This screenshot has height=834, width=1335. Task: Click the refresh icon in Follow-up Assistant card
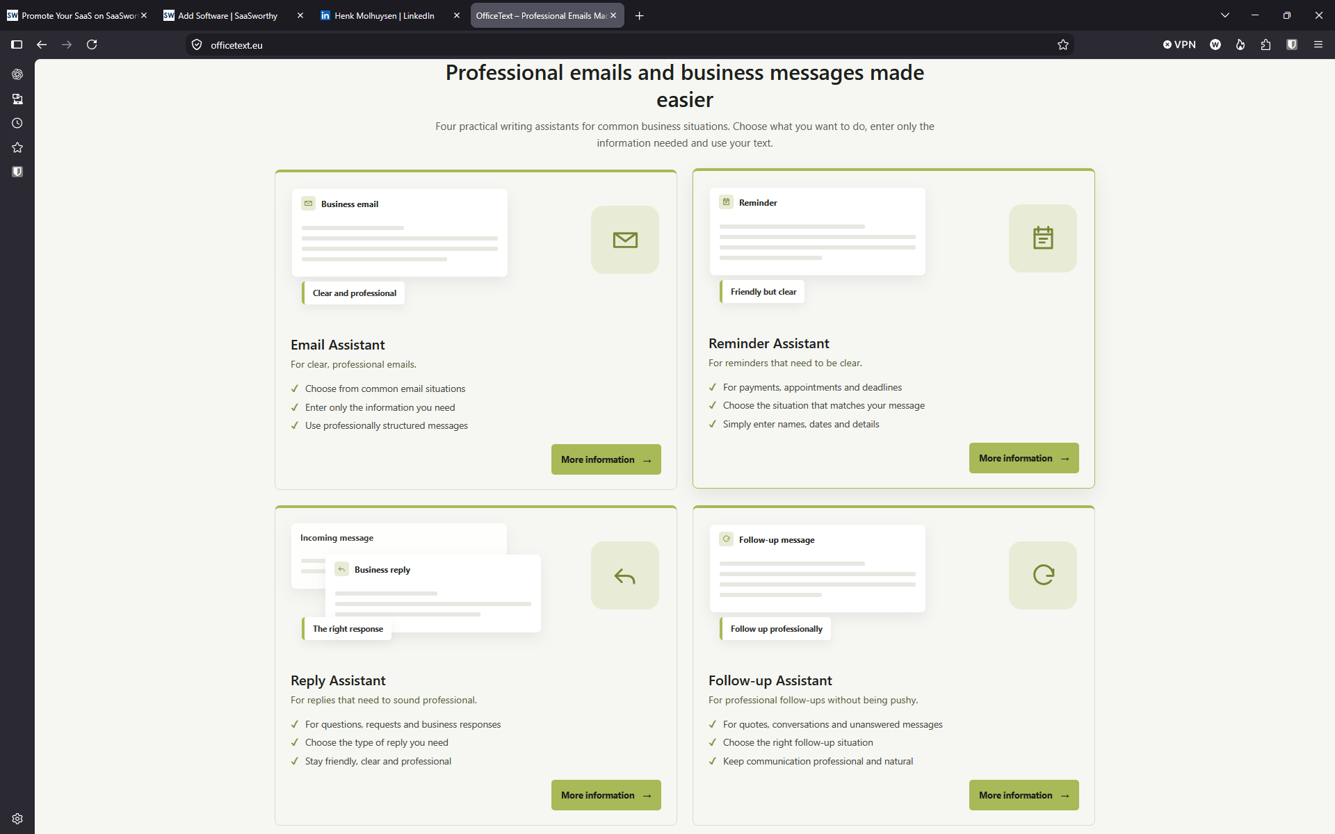click(1043, 575)
